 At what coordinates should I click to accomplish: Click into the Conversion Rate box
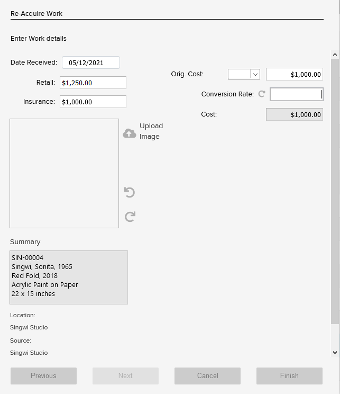[296, 94]
